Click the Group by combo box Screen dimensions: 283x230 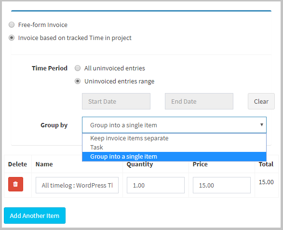174,125
